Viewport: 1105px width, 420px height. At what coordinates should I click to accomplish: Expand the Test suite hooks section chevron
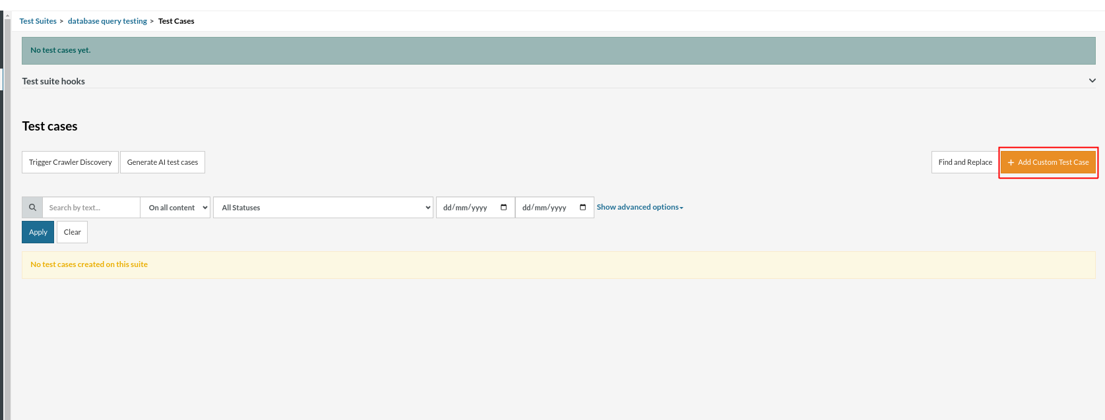point(1092,81)
